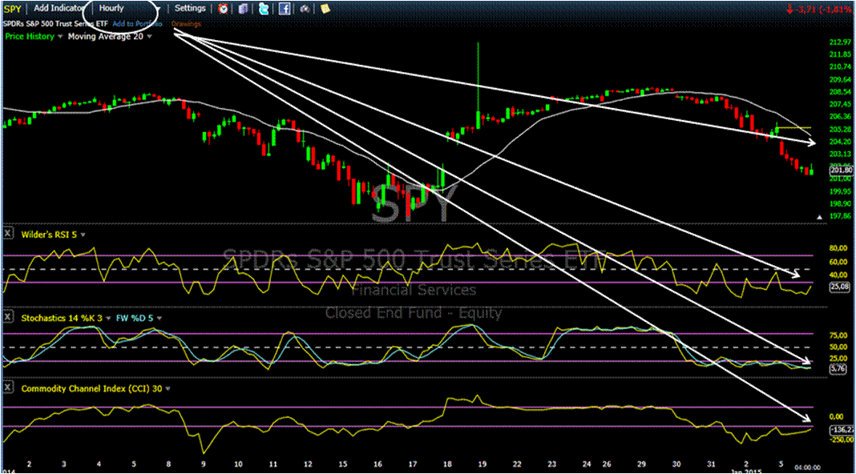Click the Wilder's RSI 5 label
856x474 pixels.
[x=49, y=235]
